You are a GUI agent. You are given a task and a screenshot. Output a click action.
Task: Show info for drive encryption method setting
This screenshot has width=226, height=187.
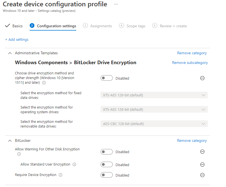(x=44, y=83)
